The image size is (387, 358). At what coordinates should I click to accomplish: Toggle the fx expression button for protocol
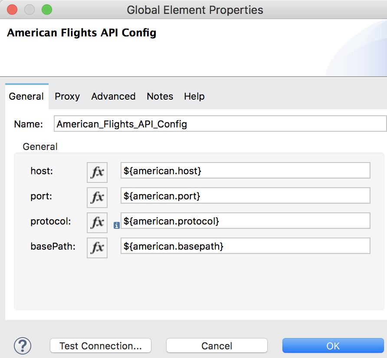[97, 222]
